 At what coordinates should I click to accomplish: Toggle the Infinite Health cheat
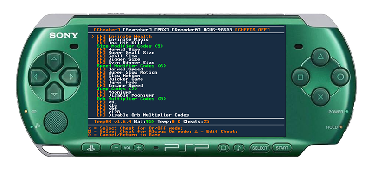[124, 37]
